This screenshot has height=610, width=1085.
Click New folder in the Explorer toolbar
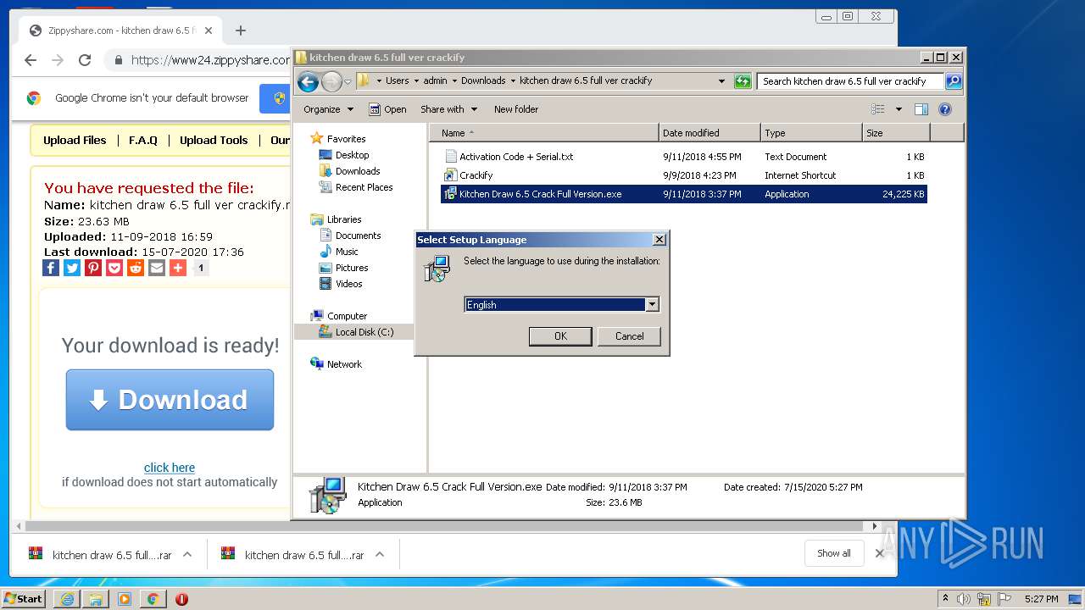pos(516,109)
